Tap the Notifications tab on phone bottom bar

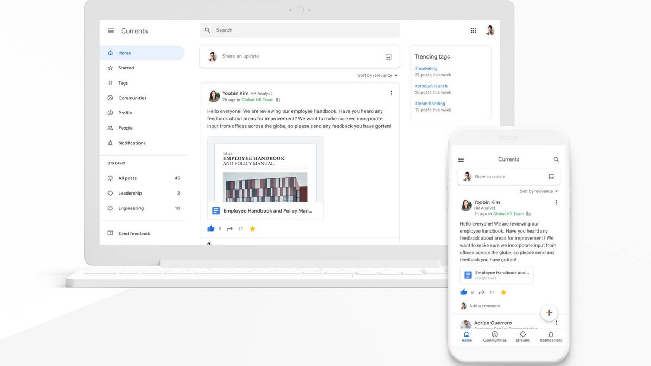click(x=551, y=337)
